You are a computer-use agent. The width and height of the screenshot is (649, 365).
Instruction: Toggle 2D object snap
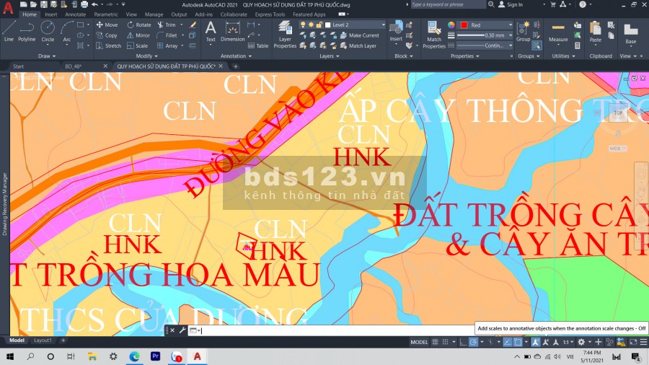pos(518,342)
